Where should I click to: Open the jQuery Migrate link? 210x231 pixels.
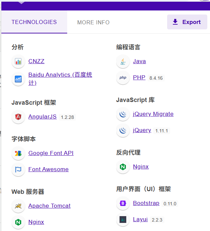click(153, 114)
